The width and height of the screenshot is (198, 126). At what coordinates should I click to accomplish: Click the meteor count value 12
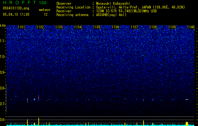46,14
